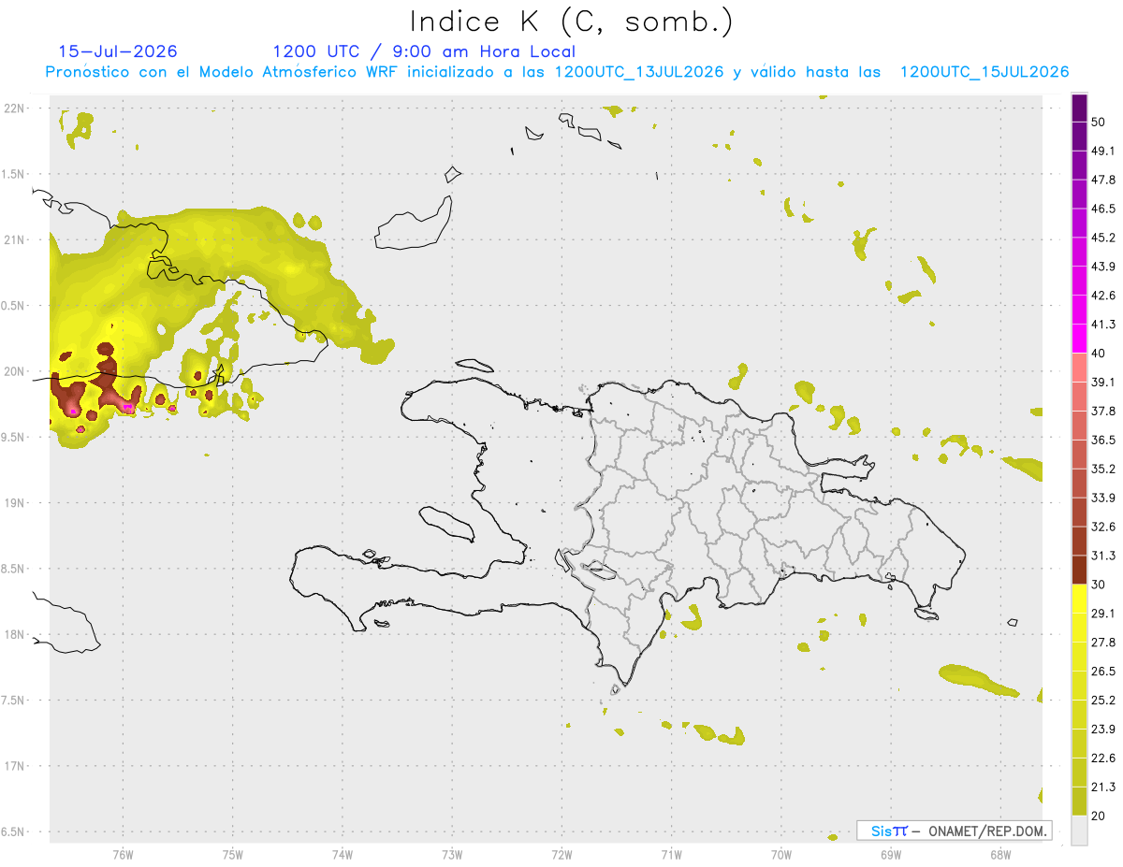Screen dimensions: 1123x867
Task: Click the colorbar value '40'
Action: 1100,354
